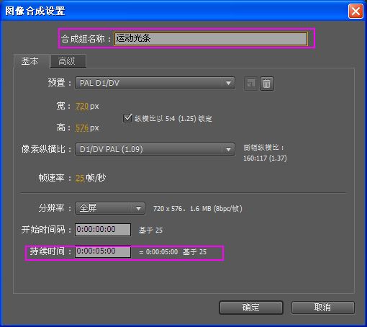Click the 720 width value
The width and height of the screenshot is (367, 327).
82,106
